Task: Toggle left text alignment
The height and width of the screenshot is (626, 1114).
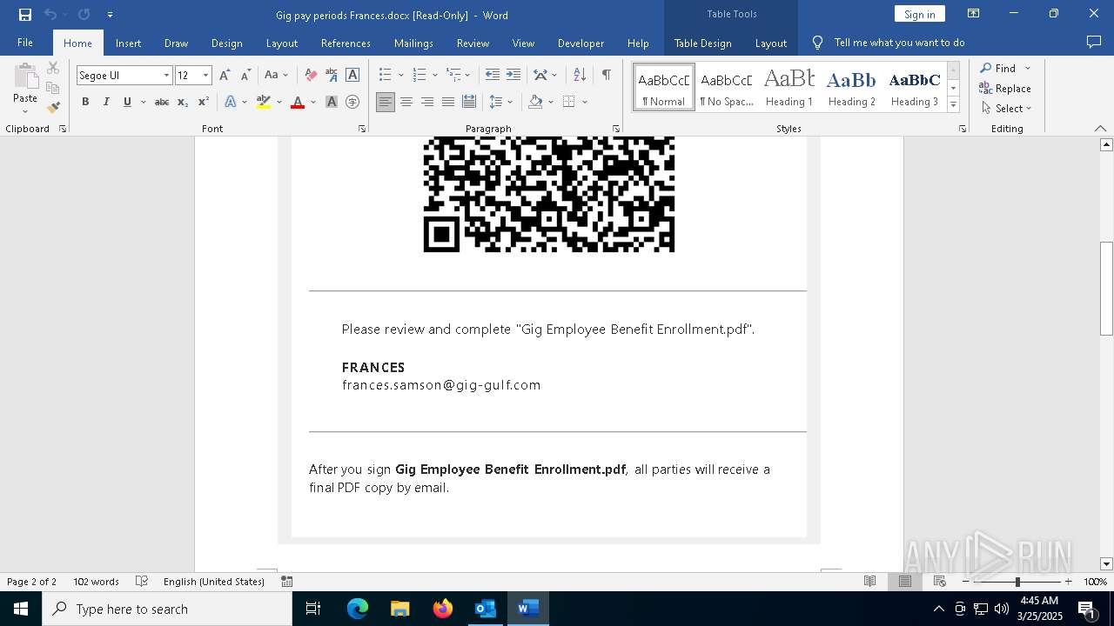Action: [386, 102]
